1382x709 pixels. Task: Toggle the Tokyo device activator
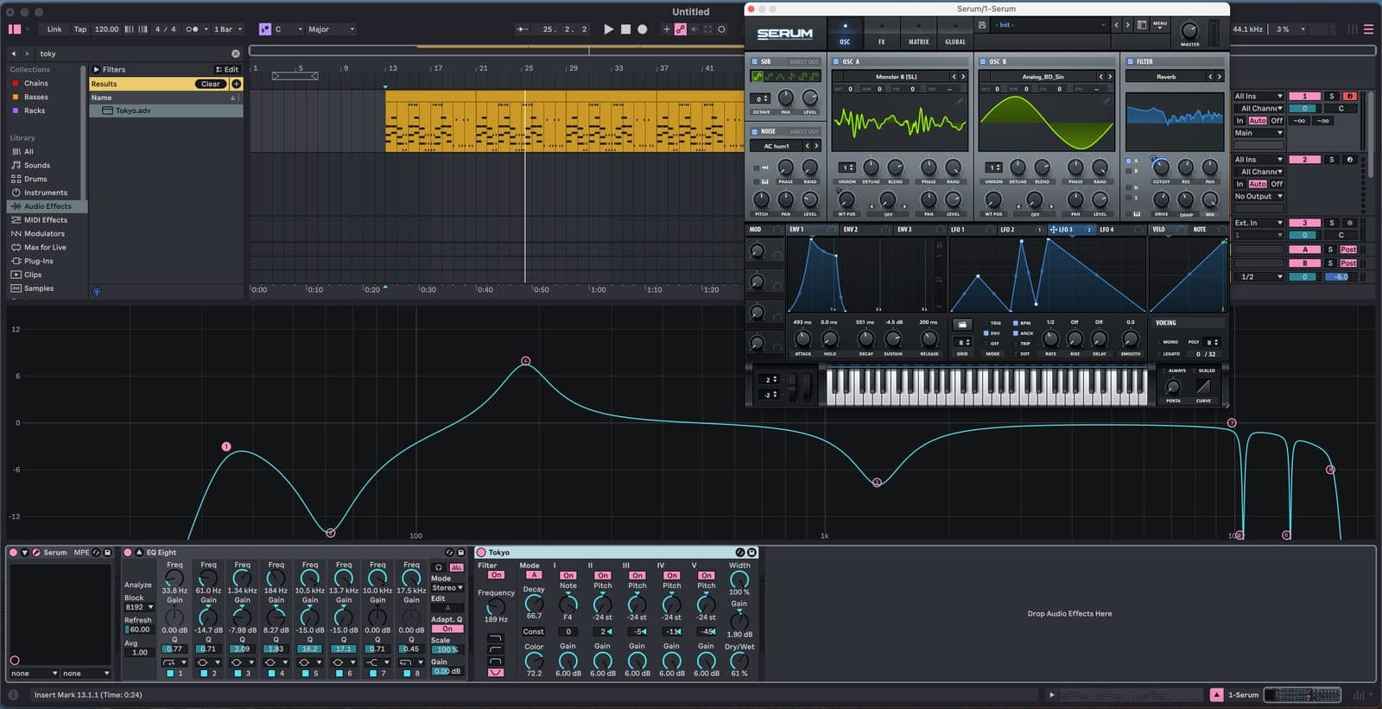point(482,553)
